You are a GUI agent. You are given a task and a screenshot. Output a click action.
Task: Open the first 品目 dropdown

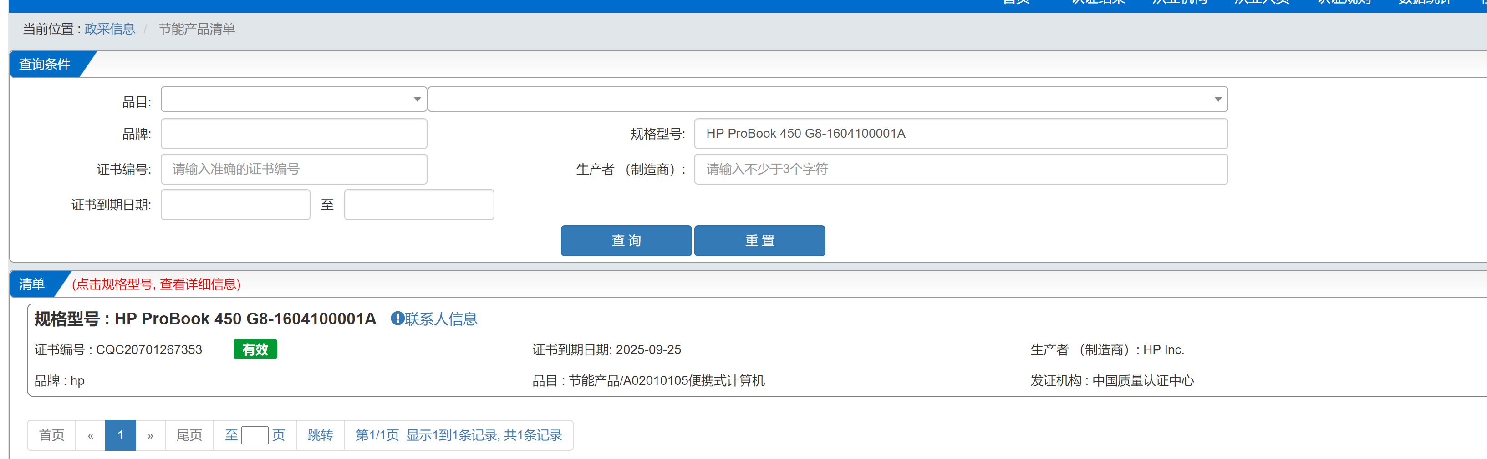click(294, 99)
